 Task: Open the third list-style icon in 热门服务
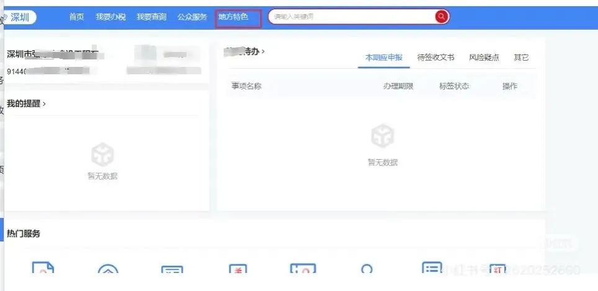click(172, 272)
